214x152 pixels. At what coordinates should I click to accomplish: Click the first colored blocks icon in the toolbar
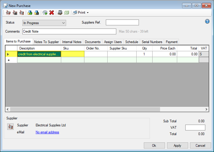(30, 13)
